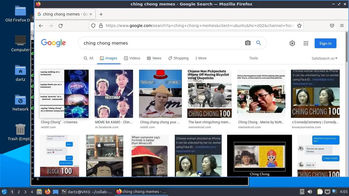Click the network tray icon
The width and height of the screenshot is (349, 196).
(x=327, y=192)
